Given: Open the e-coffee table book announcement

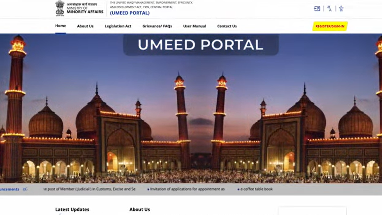Looking at the screenshot, I should 256,189.
